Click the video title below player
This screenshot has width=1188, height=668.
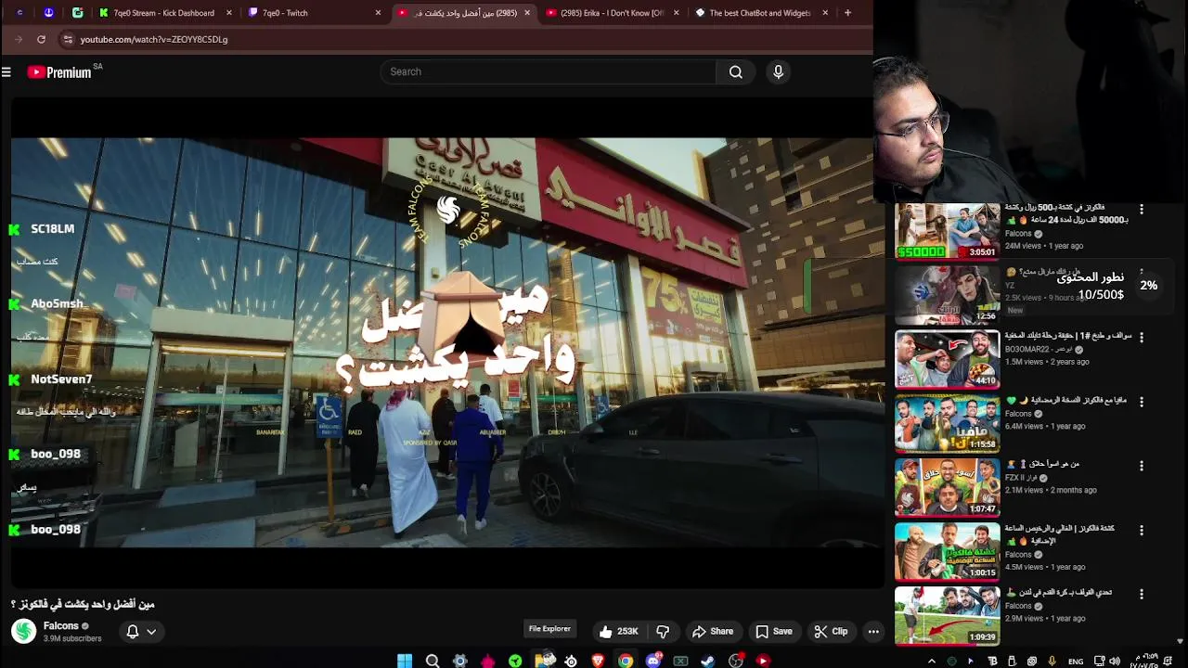pos(83,604)
